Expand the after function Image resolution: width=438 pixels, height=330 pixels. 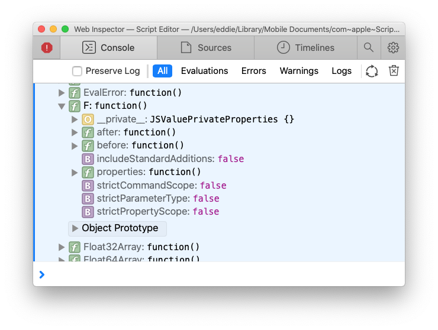pos(75,132)
